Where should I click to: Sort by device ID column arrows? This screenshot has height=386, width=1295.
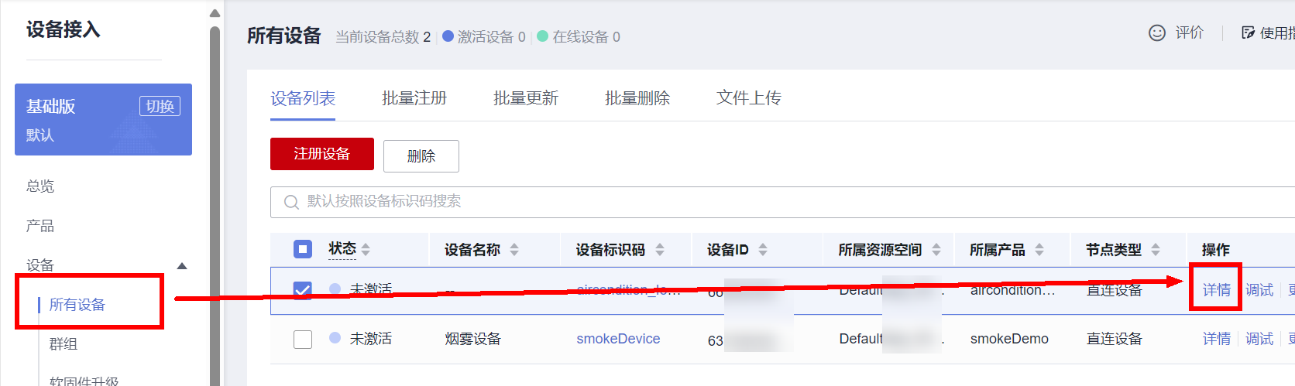(x=763, y=249)
